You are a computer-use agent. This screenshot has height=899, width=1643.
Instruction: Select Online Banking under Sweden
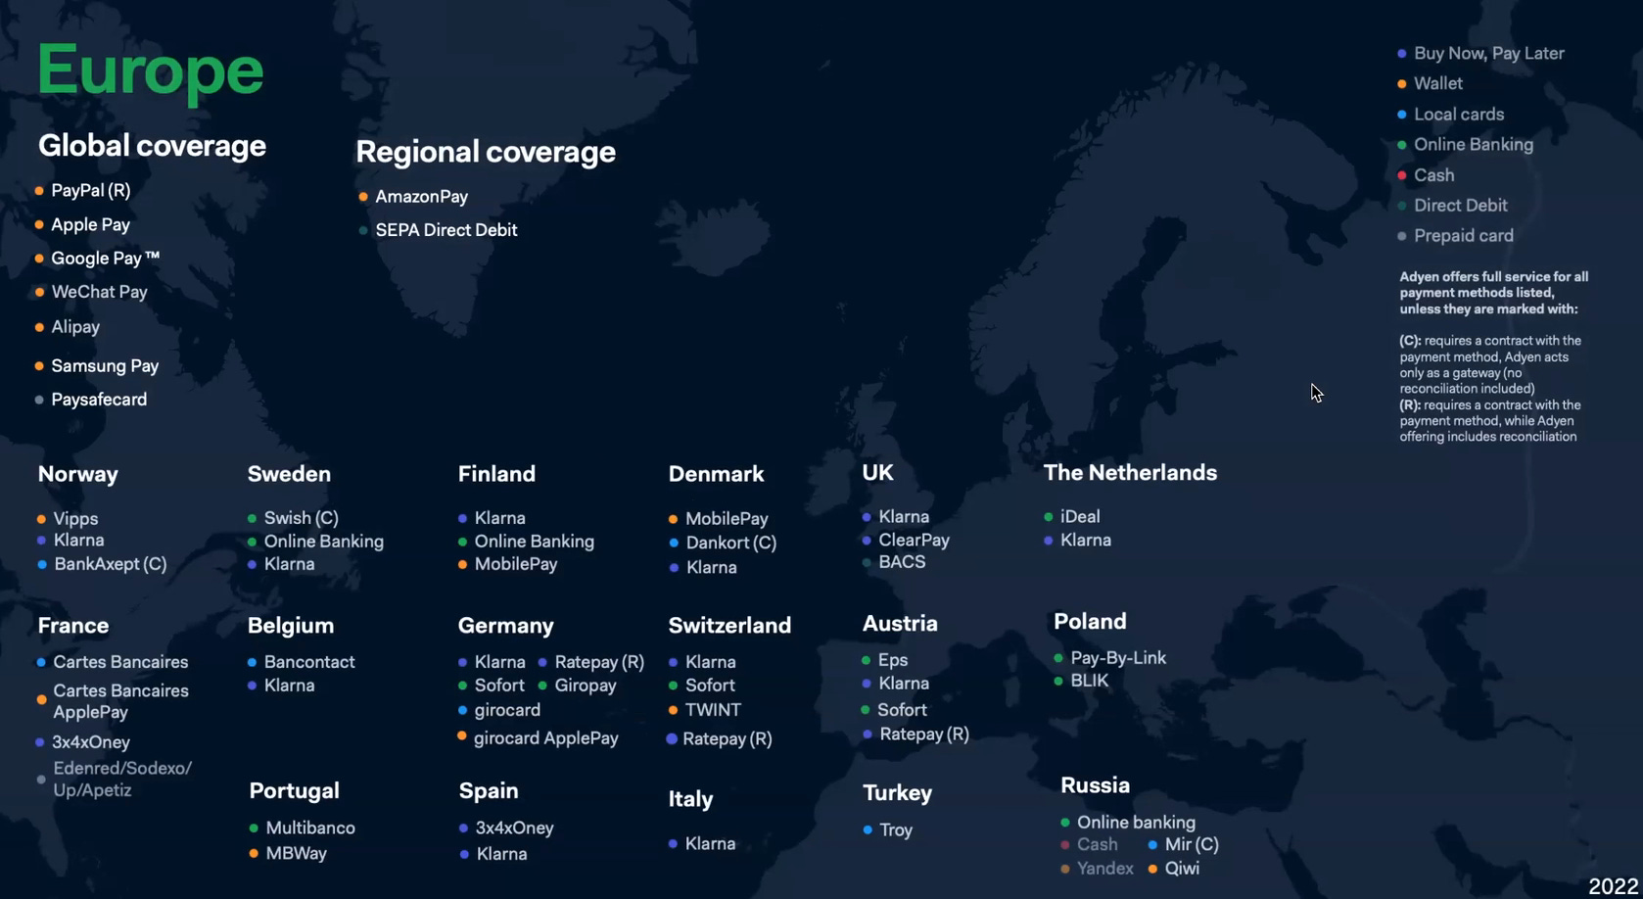point(323,542)
